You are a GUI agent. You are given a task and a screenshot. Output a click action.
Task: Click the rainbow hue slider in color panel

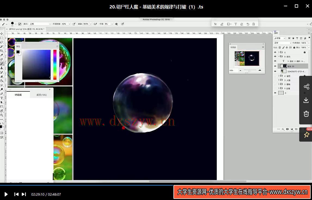point(55,65)
